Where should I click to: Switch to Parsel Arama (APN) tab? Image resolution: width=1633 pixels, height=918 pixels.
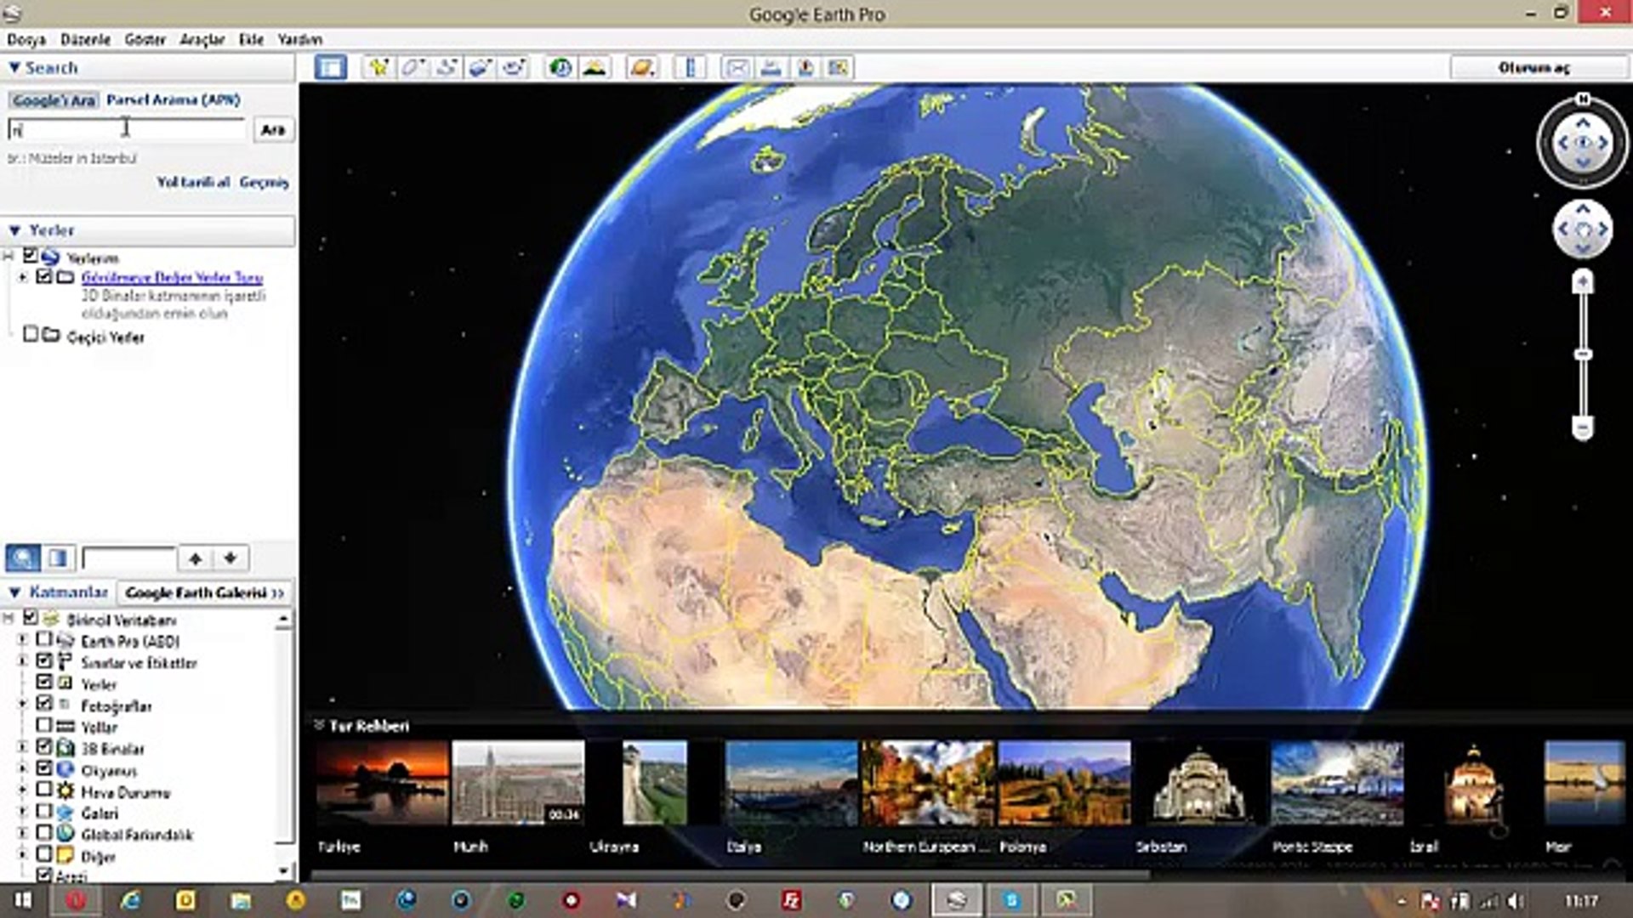pos(173,99)
